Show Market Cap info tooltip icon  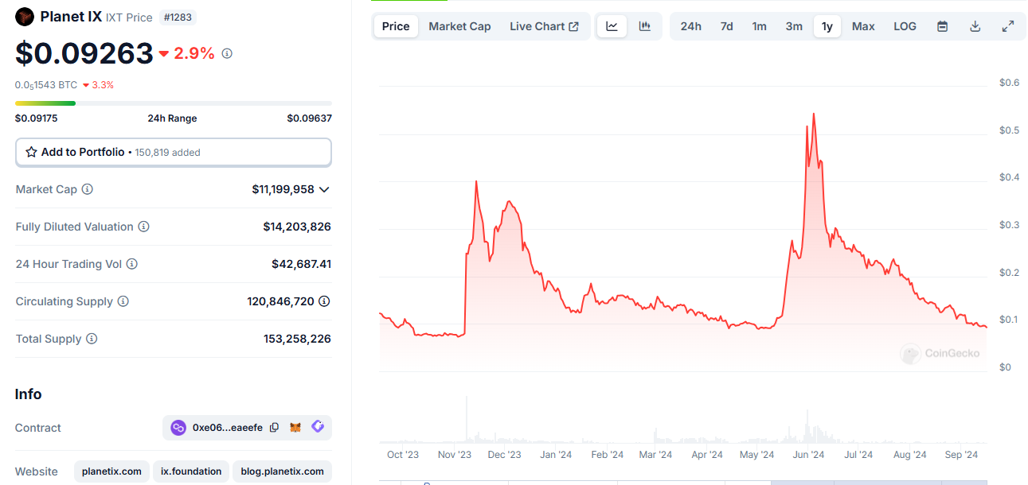coord(88,189)
